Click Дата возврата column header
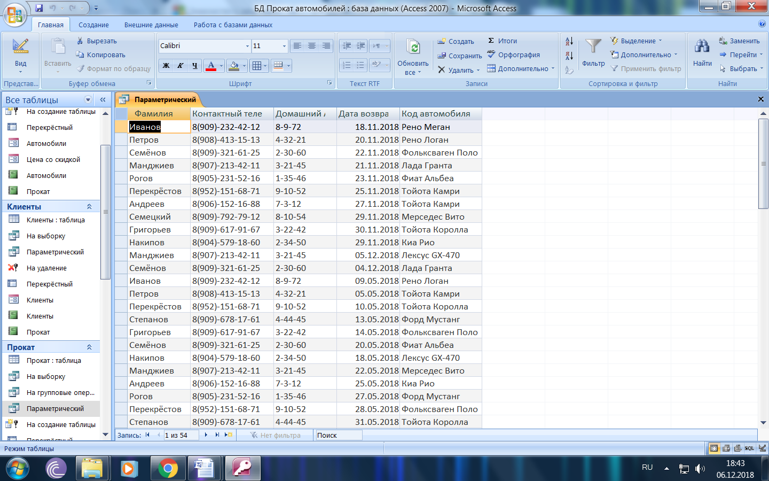The height and width of the screenshot is (481, 769). point(368,113)
